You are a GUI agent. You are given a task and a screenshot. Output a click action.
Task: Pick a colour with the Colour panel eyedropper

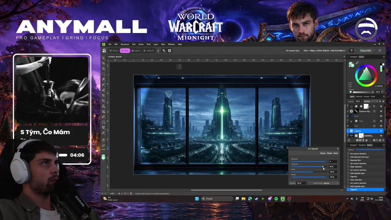coord(357,63)
